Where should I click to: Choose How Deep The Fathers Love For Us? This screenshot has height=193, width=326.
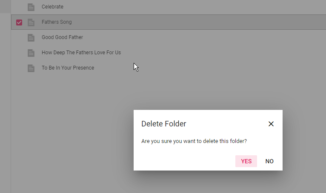(x=81, y=53)
